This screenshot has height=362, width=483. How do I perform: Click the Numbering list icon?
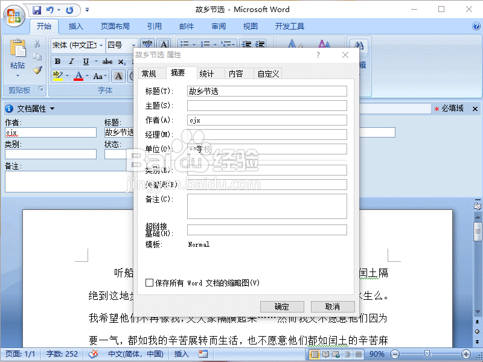point(205,44)
